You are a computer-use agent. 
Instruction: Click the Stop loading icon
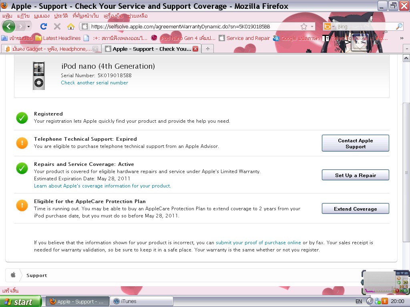(57, 26)
